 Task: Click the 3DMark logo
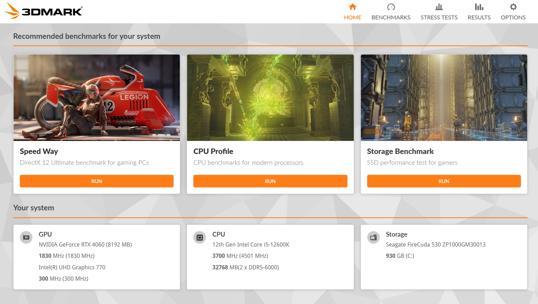43,10
